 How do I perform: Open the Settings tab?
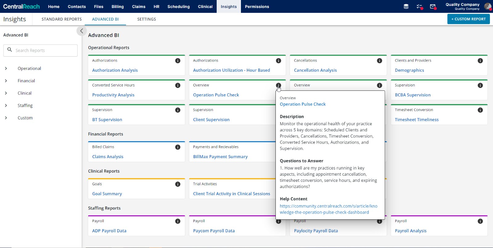[146, 19]
